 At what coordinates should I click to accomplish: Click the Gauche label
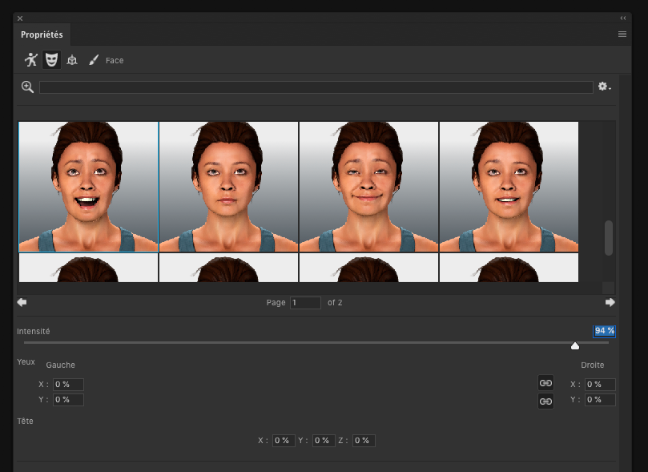pos(60,365)
